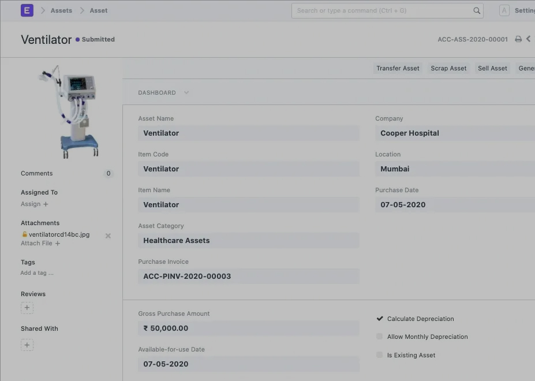Click the Shared With plus button
535x381 pixels.
[27, 345]
